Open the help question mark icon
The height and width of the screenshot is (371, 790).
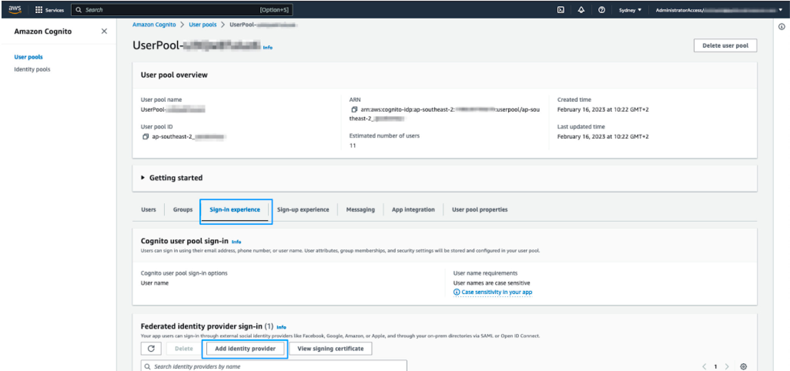[x=601, y=10]
